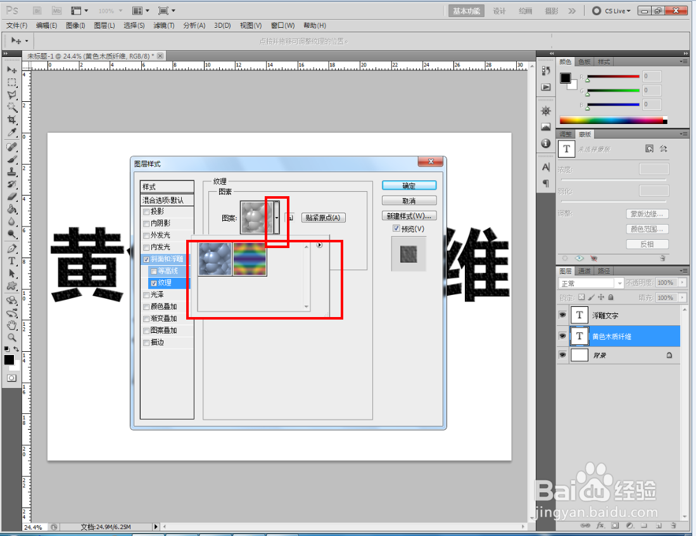This screenshot has width=696, height=536.
Task: Select the Hand tool
Action: [12, 325]
